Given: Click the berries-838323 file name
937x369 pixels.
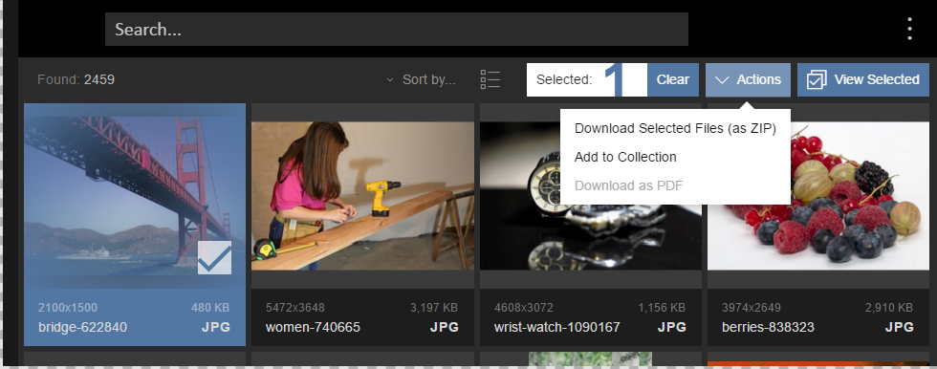Looking at the screenshot, I should pos(768,327).
